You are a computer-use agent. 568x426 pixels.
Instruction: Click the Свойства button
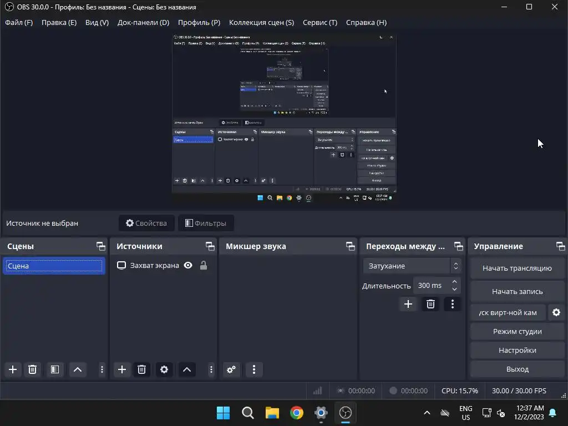146,223
